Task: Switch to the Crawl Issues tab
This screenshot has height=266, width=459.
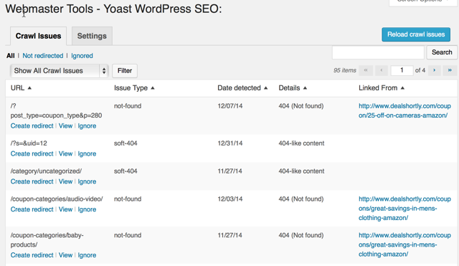Action: pos(38,36)
